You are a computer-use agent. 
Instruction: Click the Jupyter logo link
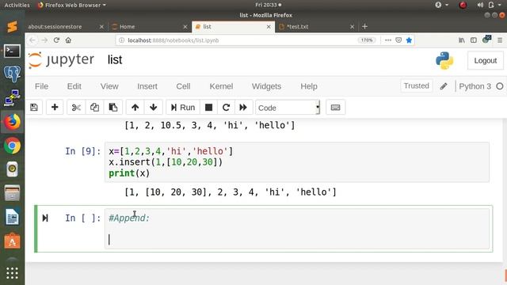point(62,60)
